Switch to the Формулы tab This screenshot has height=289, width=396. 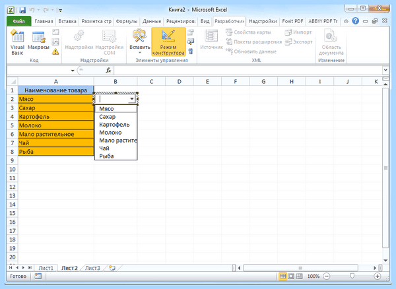coord(126,21)
